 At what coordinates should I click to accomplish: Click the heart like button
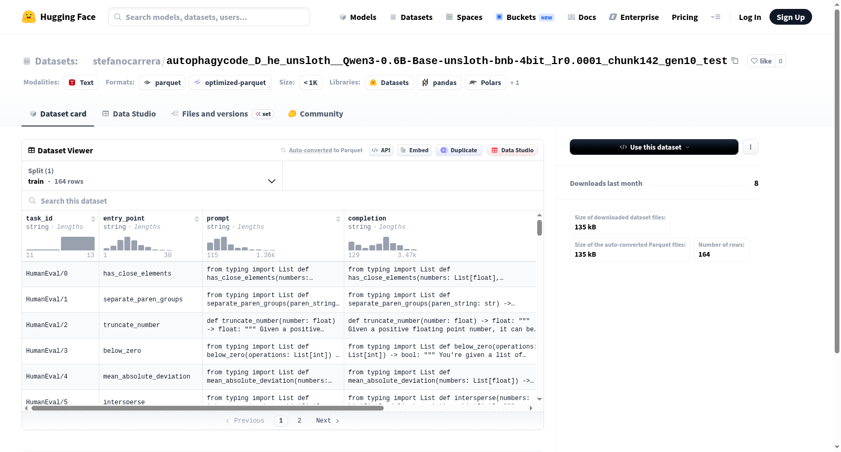pyautogui.click(x=761, y=61)
